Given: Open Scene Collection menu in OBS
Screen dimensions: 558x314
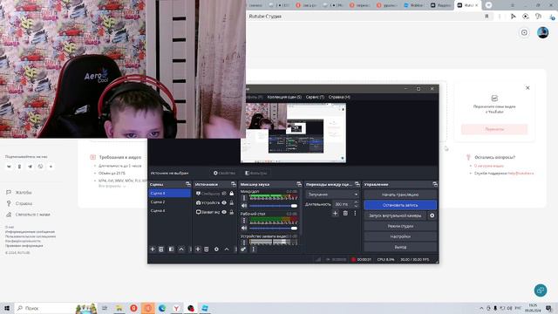Looking at the screenshot, I should point(284,97).
